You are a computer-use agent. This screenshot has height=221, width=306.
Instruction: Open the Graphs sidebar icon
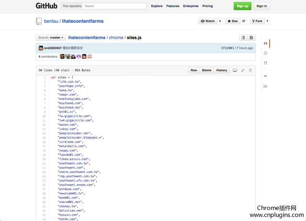point(265,86)
